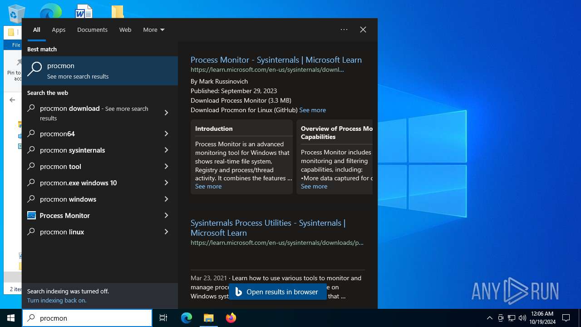Choose the procmon tool suggestion

tap(89, 166)
